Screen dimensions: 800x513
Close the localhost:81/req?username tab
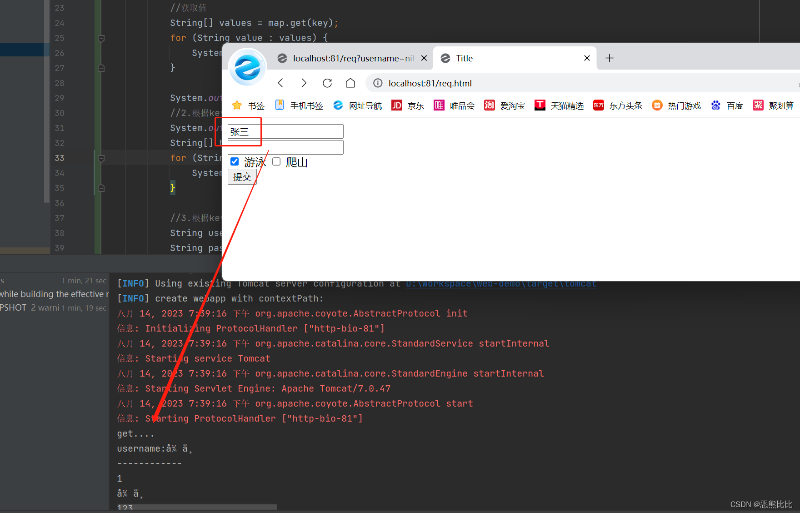pyautogui.click(x=424, y=58)
